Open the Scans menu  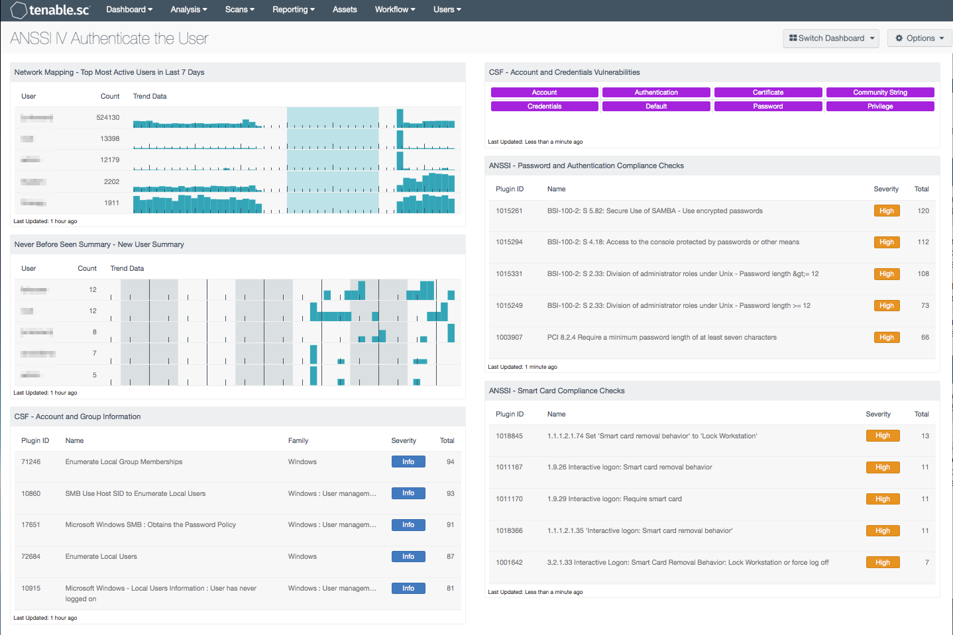tap(240, 9)
